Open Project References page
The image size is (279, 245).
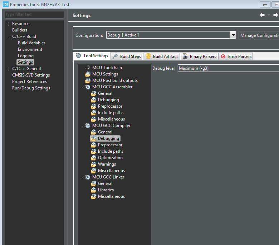click(x=30, y=82)
